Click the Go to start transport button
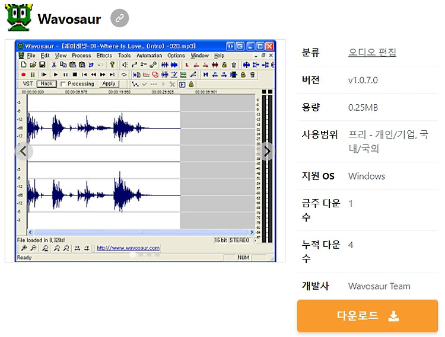 point(84,75)
